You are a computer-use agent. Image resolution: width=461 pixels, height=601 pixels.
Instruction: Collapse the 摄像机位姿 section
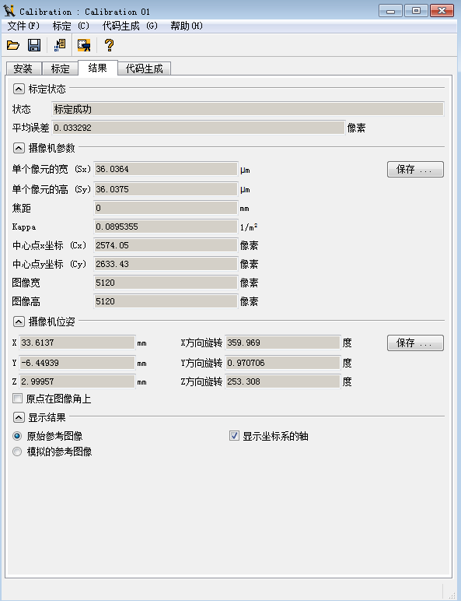[x=19, y=322]
